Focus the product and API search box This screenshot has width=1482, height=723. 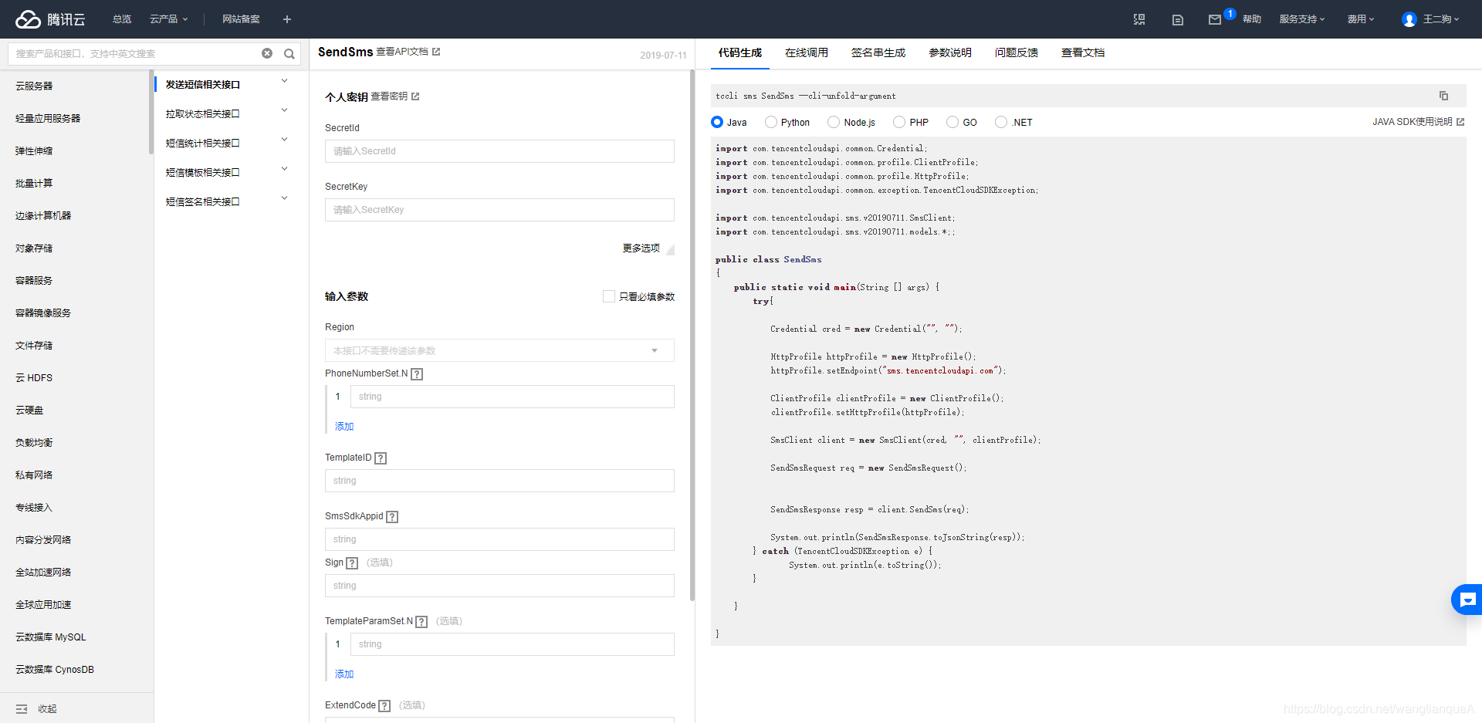pyautogui.click(x=136, y=54)
